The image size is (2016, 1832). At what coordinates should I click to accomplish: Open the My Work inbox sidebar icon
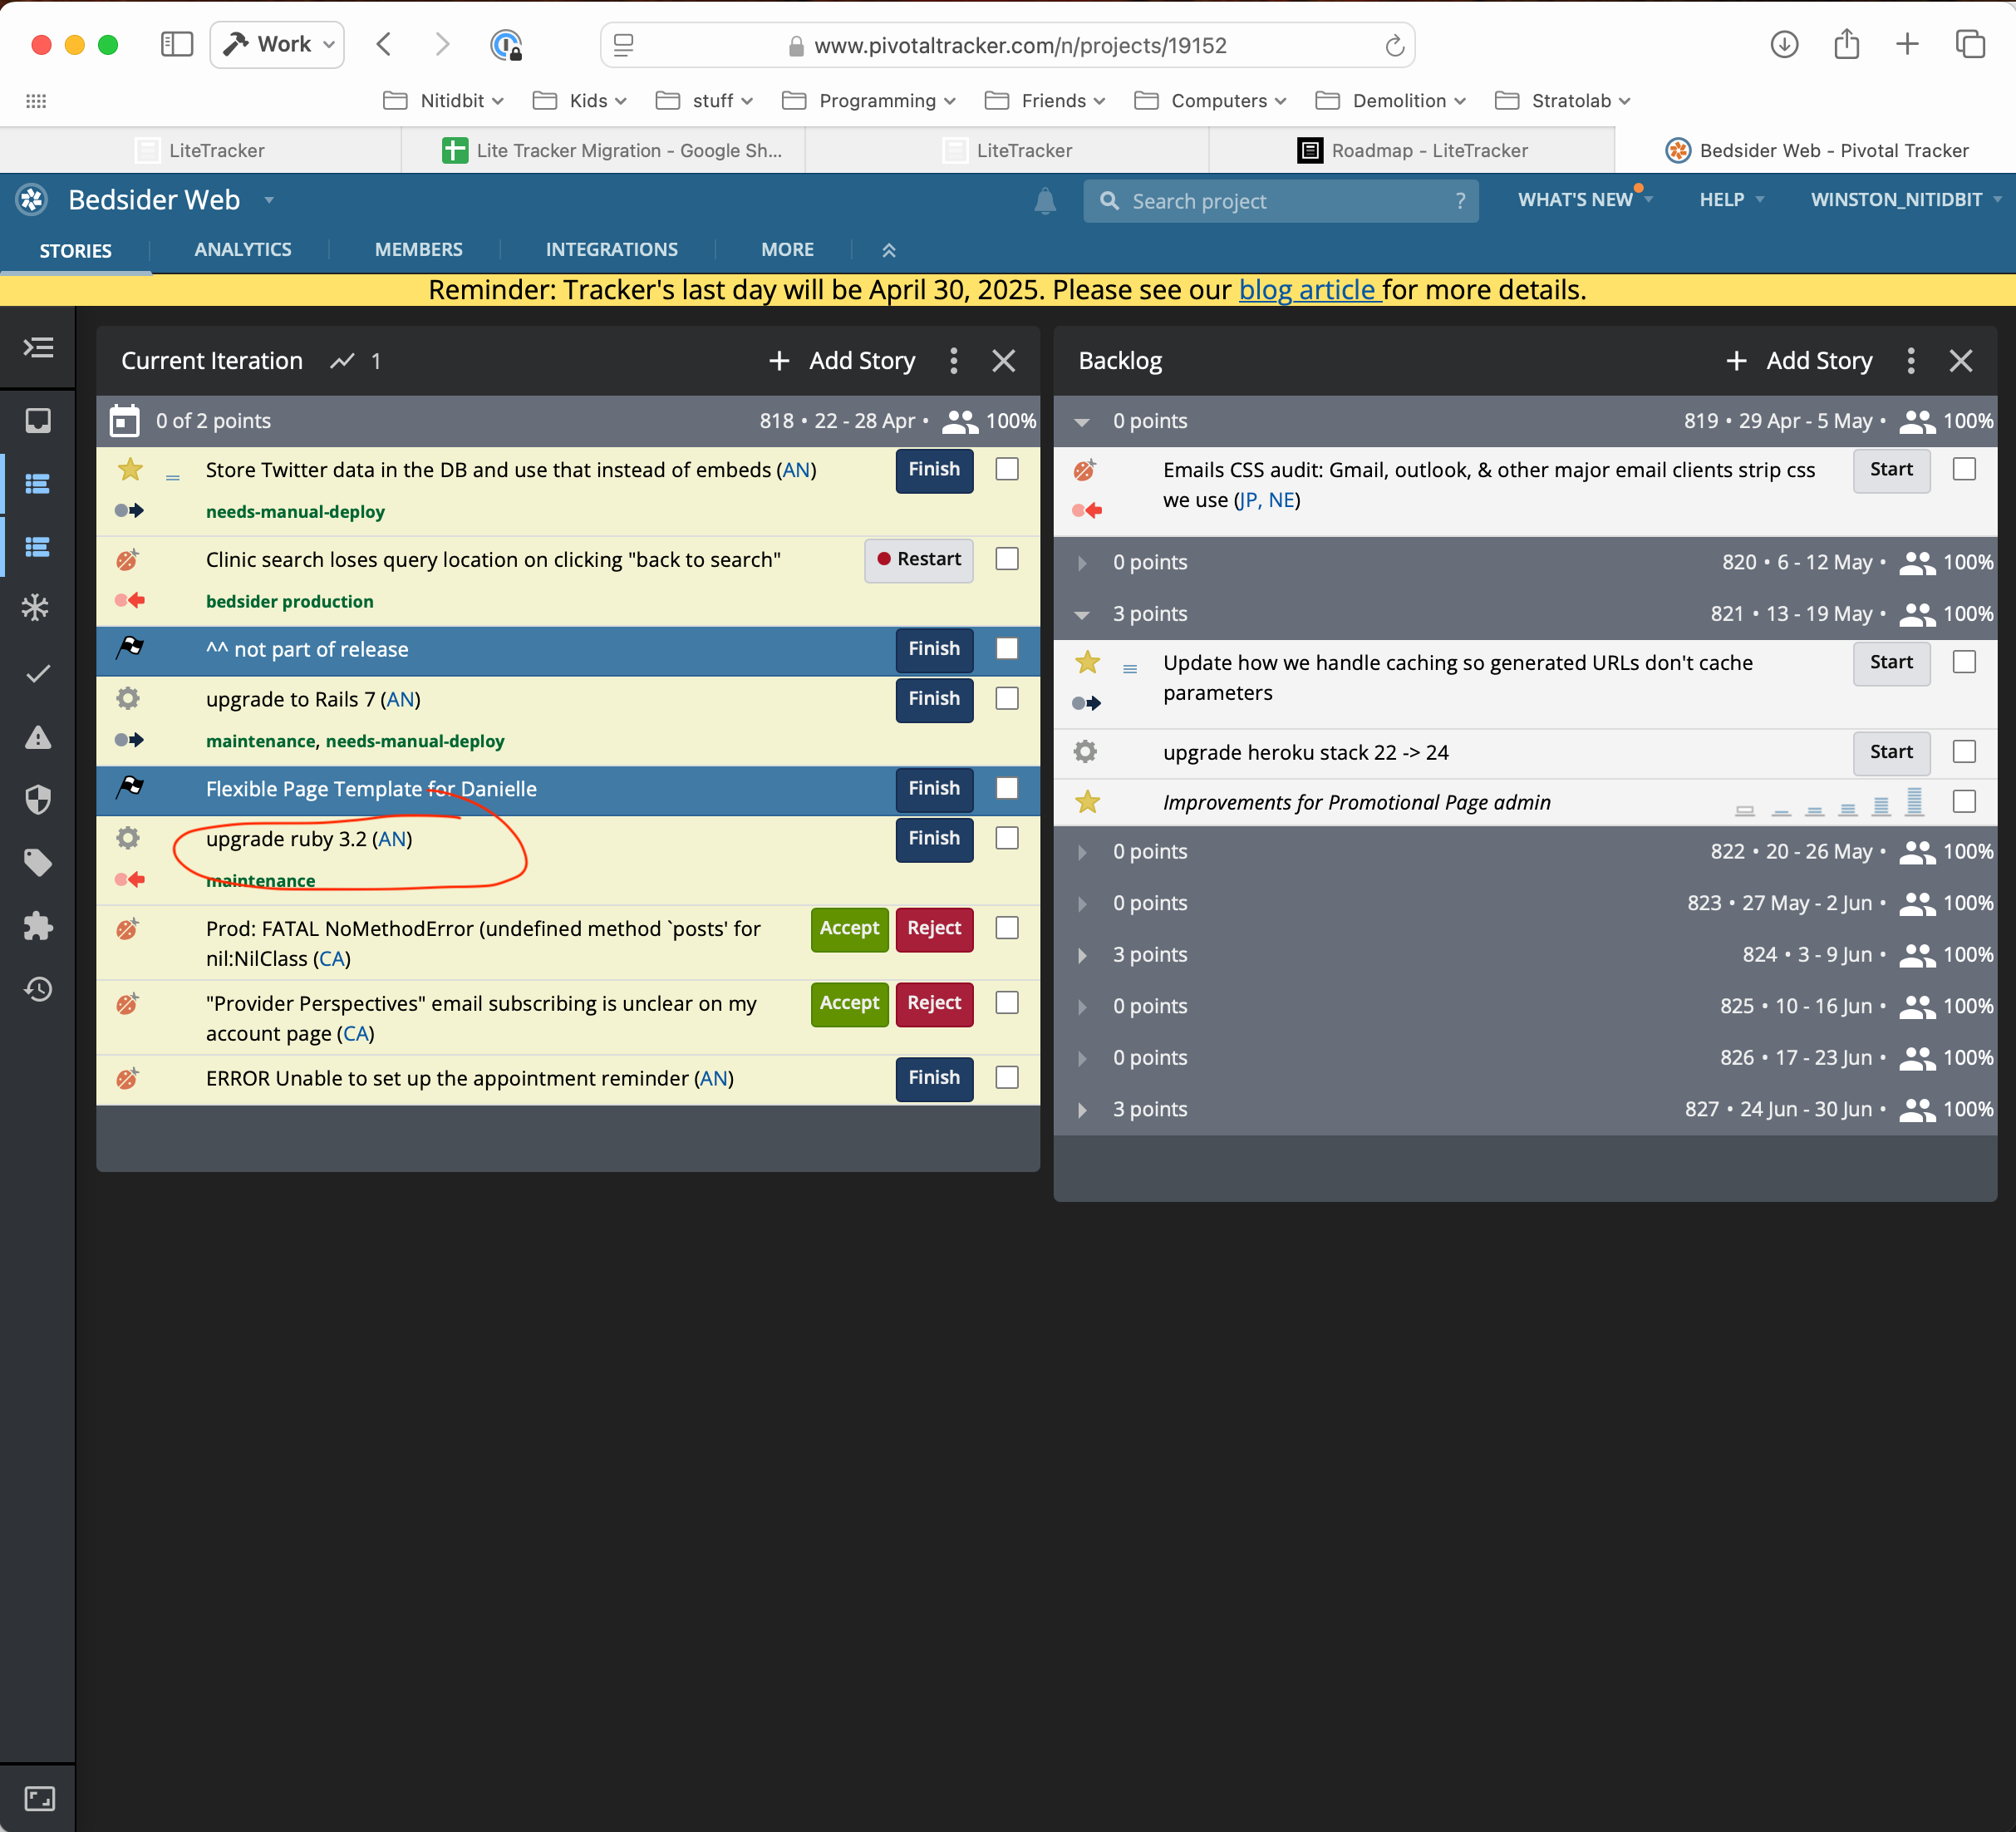(x=38, y=421)
